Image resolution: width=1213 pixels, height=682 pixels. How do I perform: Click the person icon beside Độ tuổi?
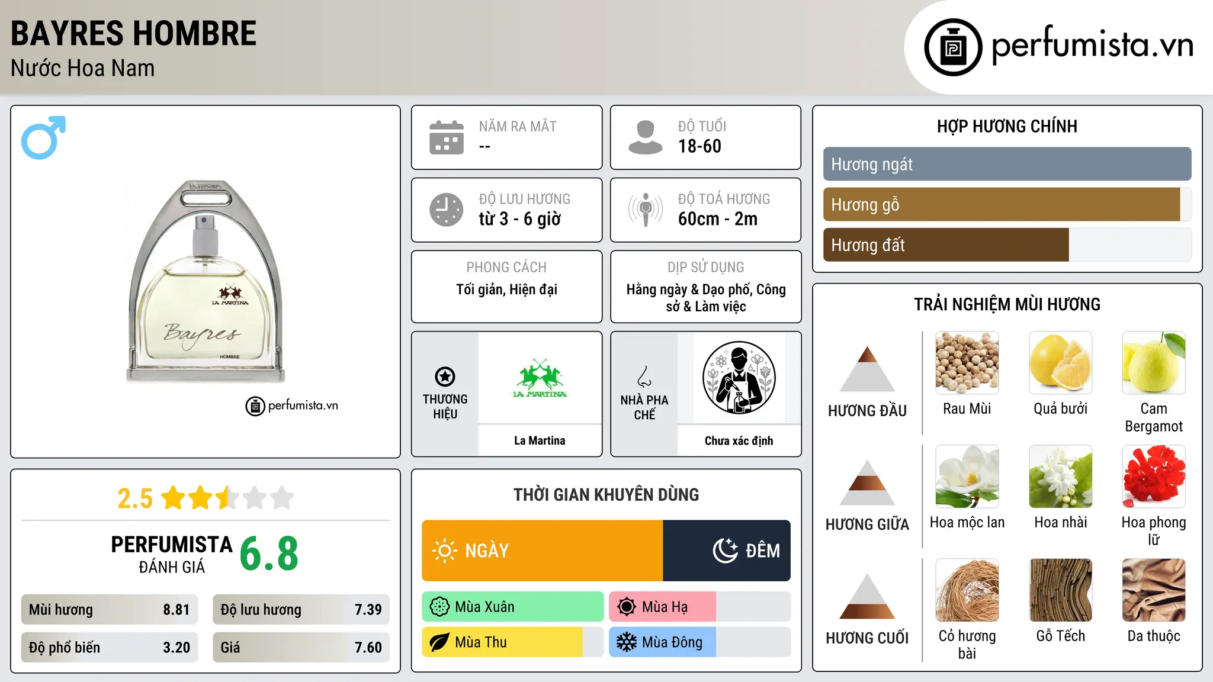click(646, 137)
